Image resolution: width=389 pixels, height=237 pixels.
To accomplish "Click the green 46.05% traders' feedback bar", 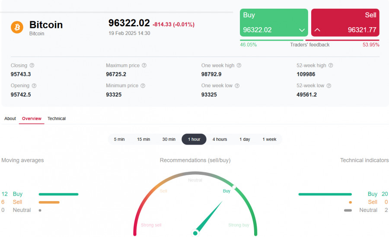I will tap(272, 40).
